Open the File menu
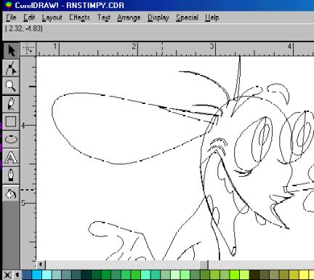The height and width of the screenshot is (280, 314). click(x=11, y=17)
